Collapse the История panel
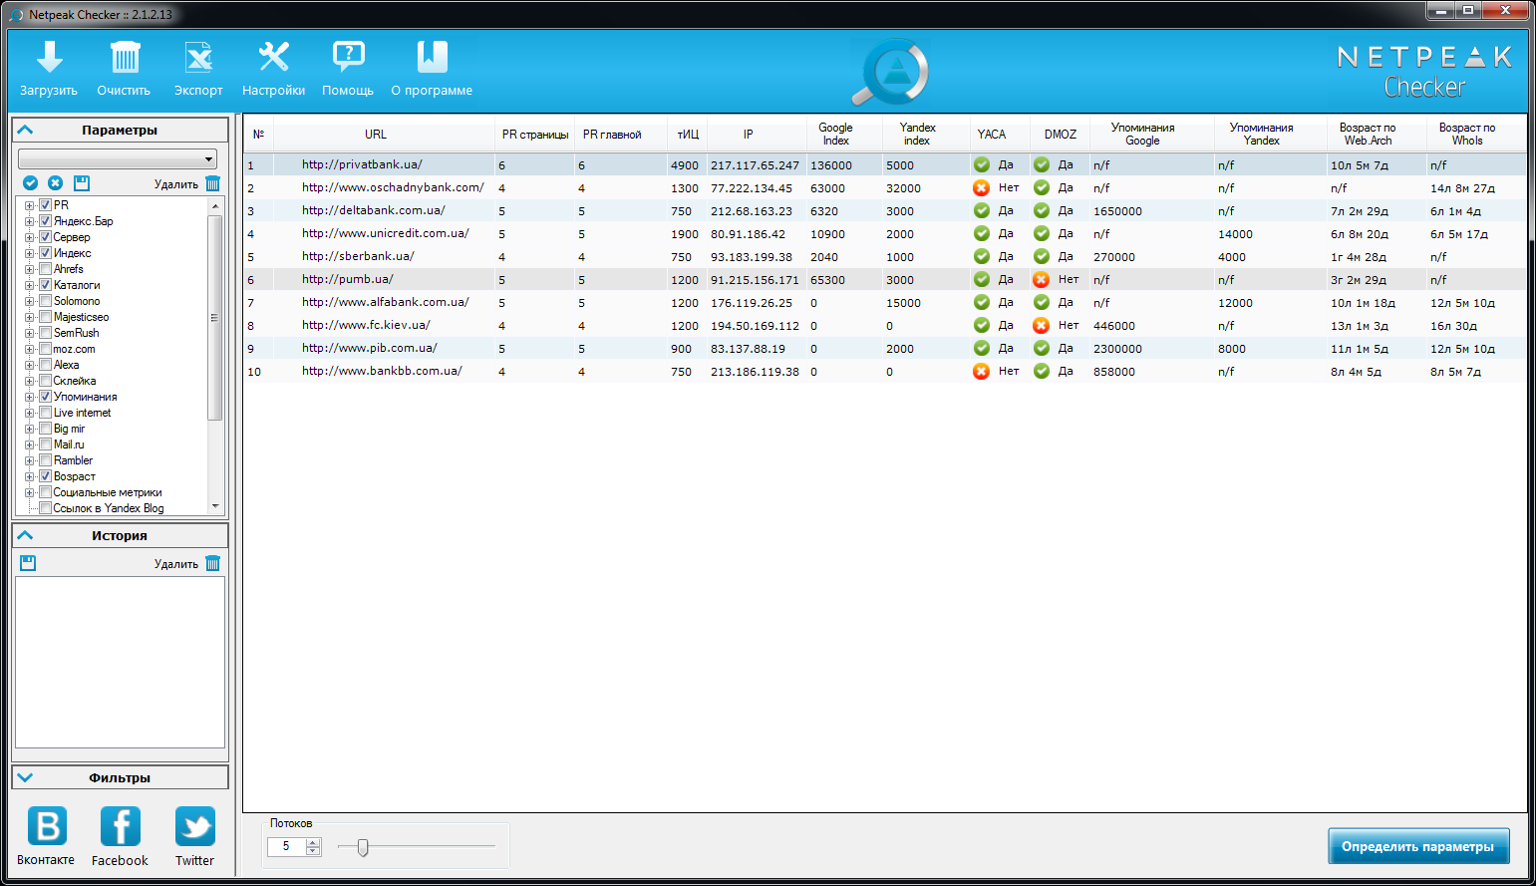Viewport: 1536px width, 886px height. [x=25, y=535]
